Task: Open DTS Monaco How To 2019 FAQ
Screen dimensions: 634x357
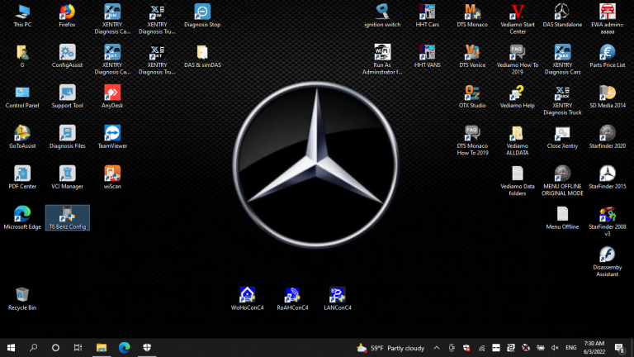Action: click(472, 140)
